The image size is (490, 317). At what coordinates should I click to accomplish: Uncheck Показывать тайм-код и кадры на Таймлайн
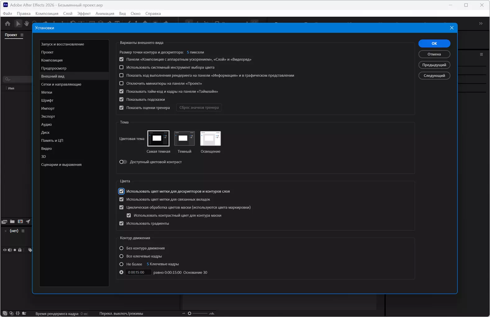[121, 92]
